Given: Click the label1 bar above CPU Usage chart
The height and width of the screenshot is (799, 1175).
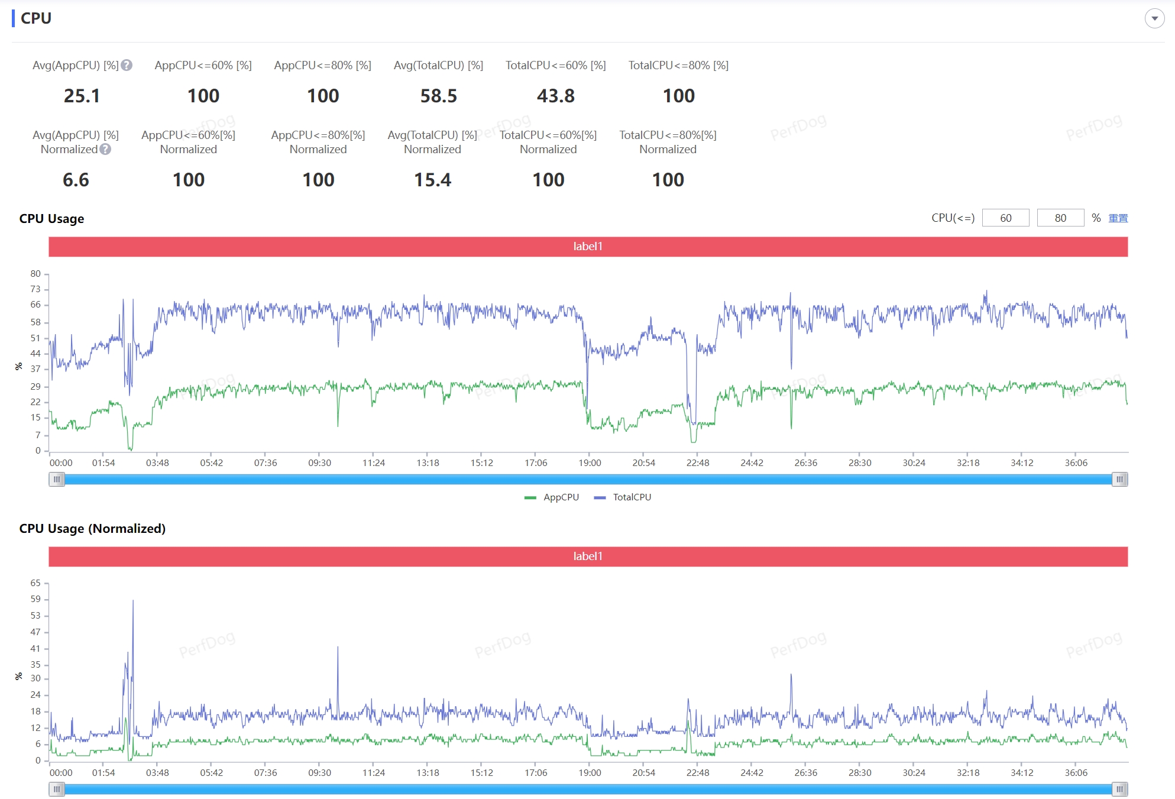Looking at the screenshot, I should (588, 247).
